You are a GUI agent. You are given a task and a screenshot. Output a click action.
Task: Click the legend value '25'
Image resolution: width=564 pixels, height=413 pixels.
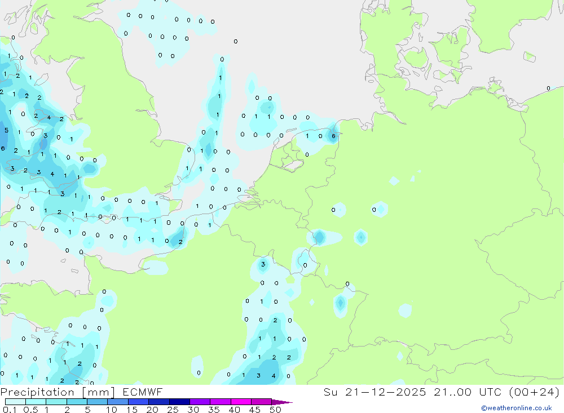pyautogui.click(x=173, y=410)
